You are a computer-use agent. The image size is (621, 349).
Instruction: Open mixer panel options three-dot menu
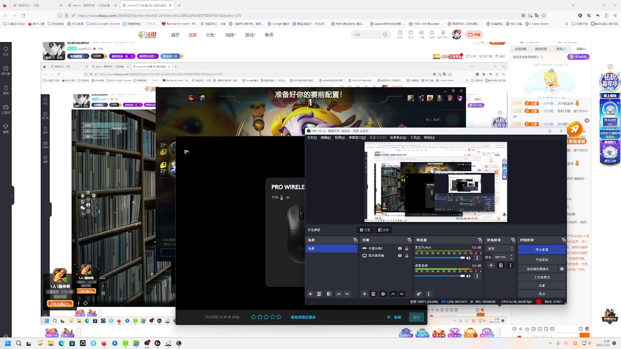(x=428, y=294)
